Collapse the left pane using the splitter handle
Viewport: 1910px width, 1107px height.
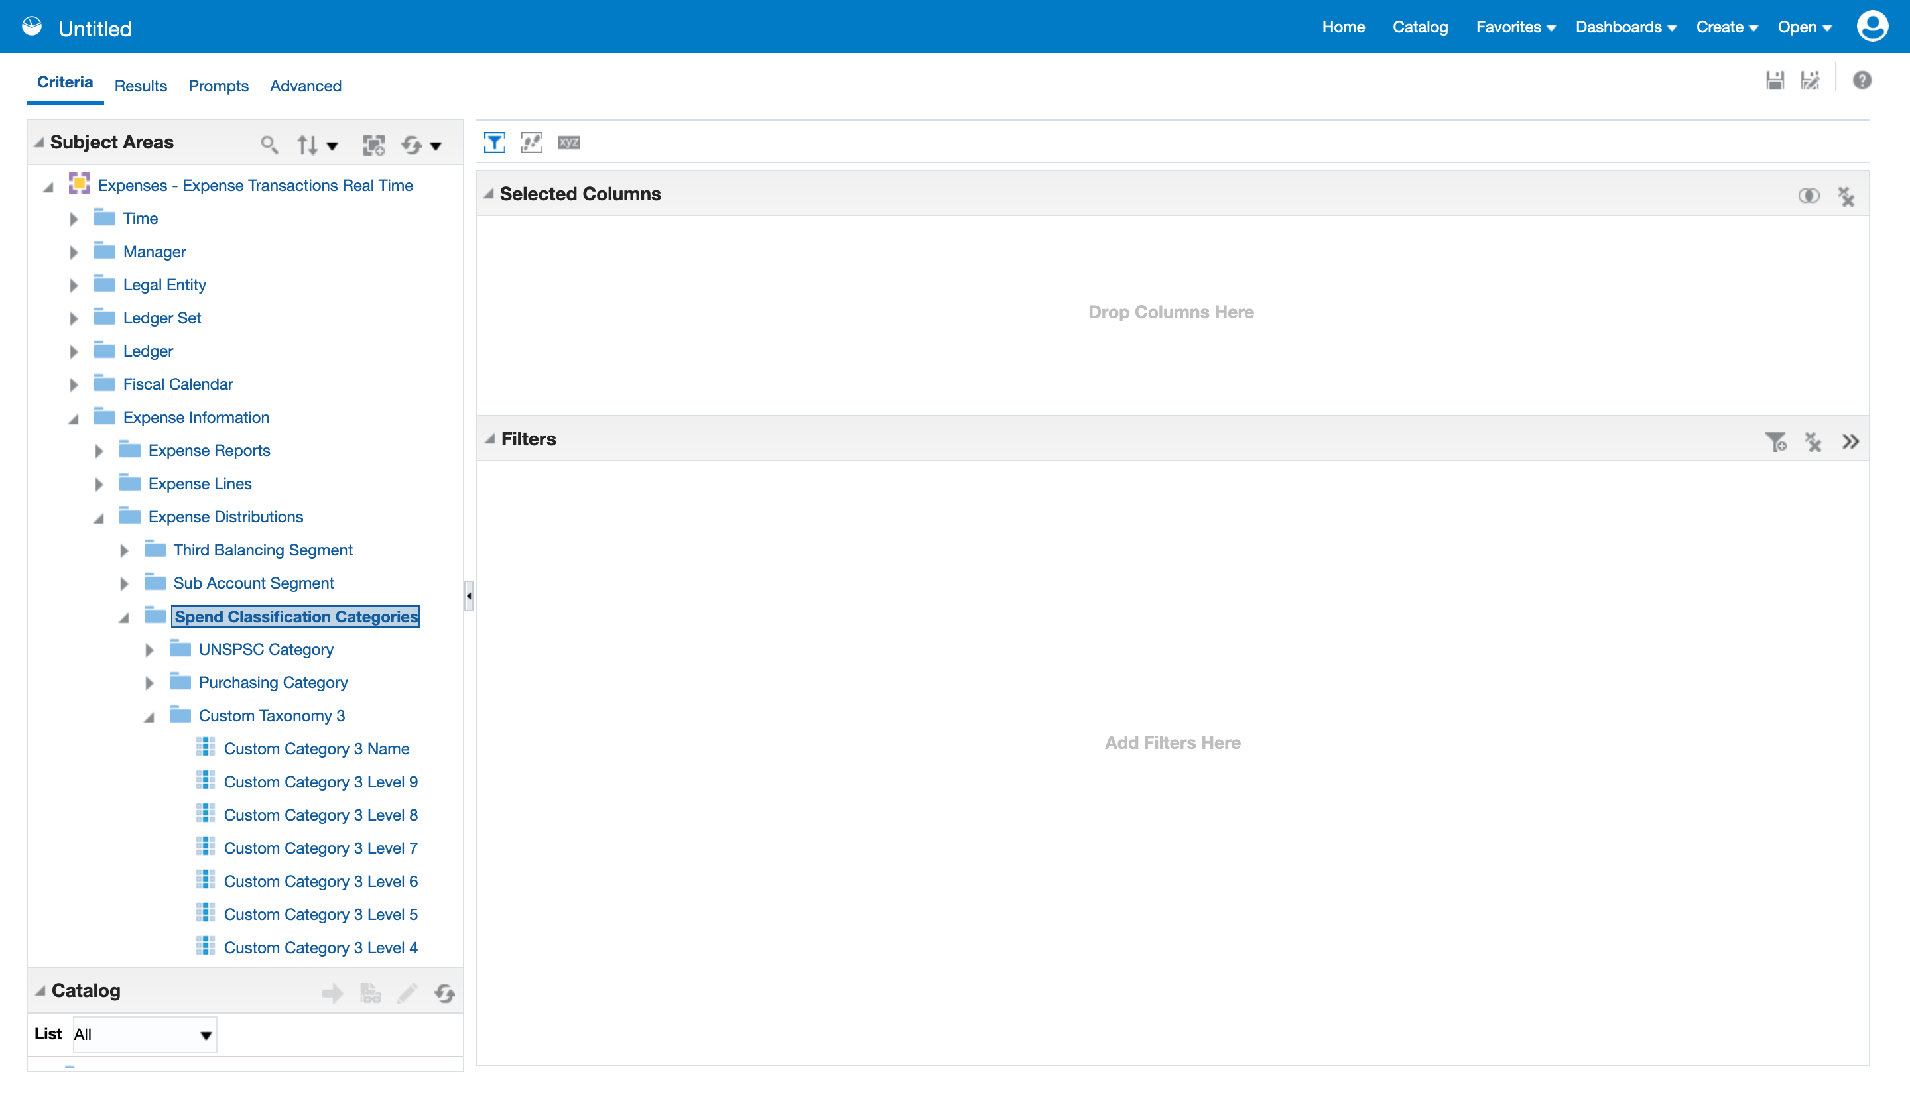click(x=468, y=595)
